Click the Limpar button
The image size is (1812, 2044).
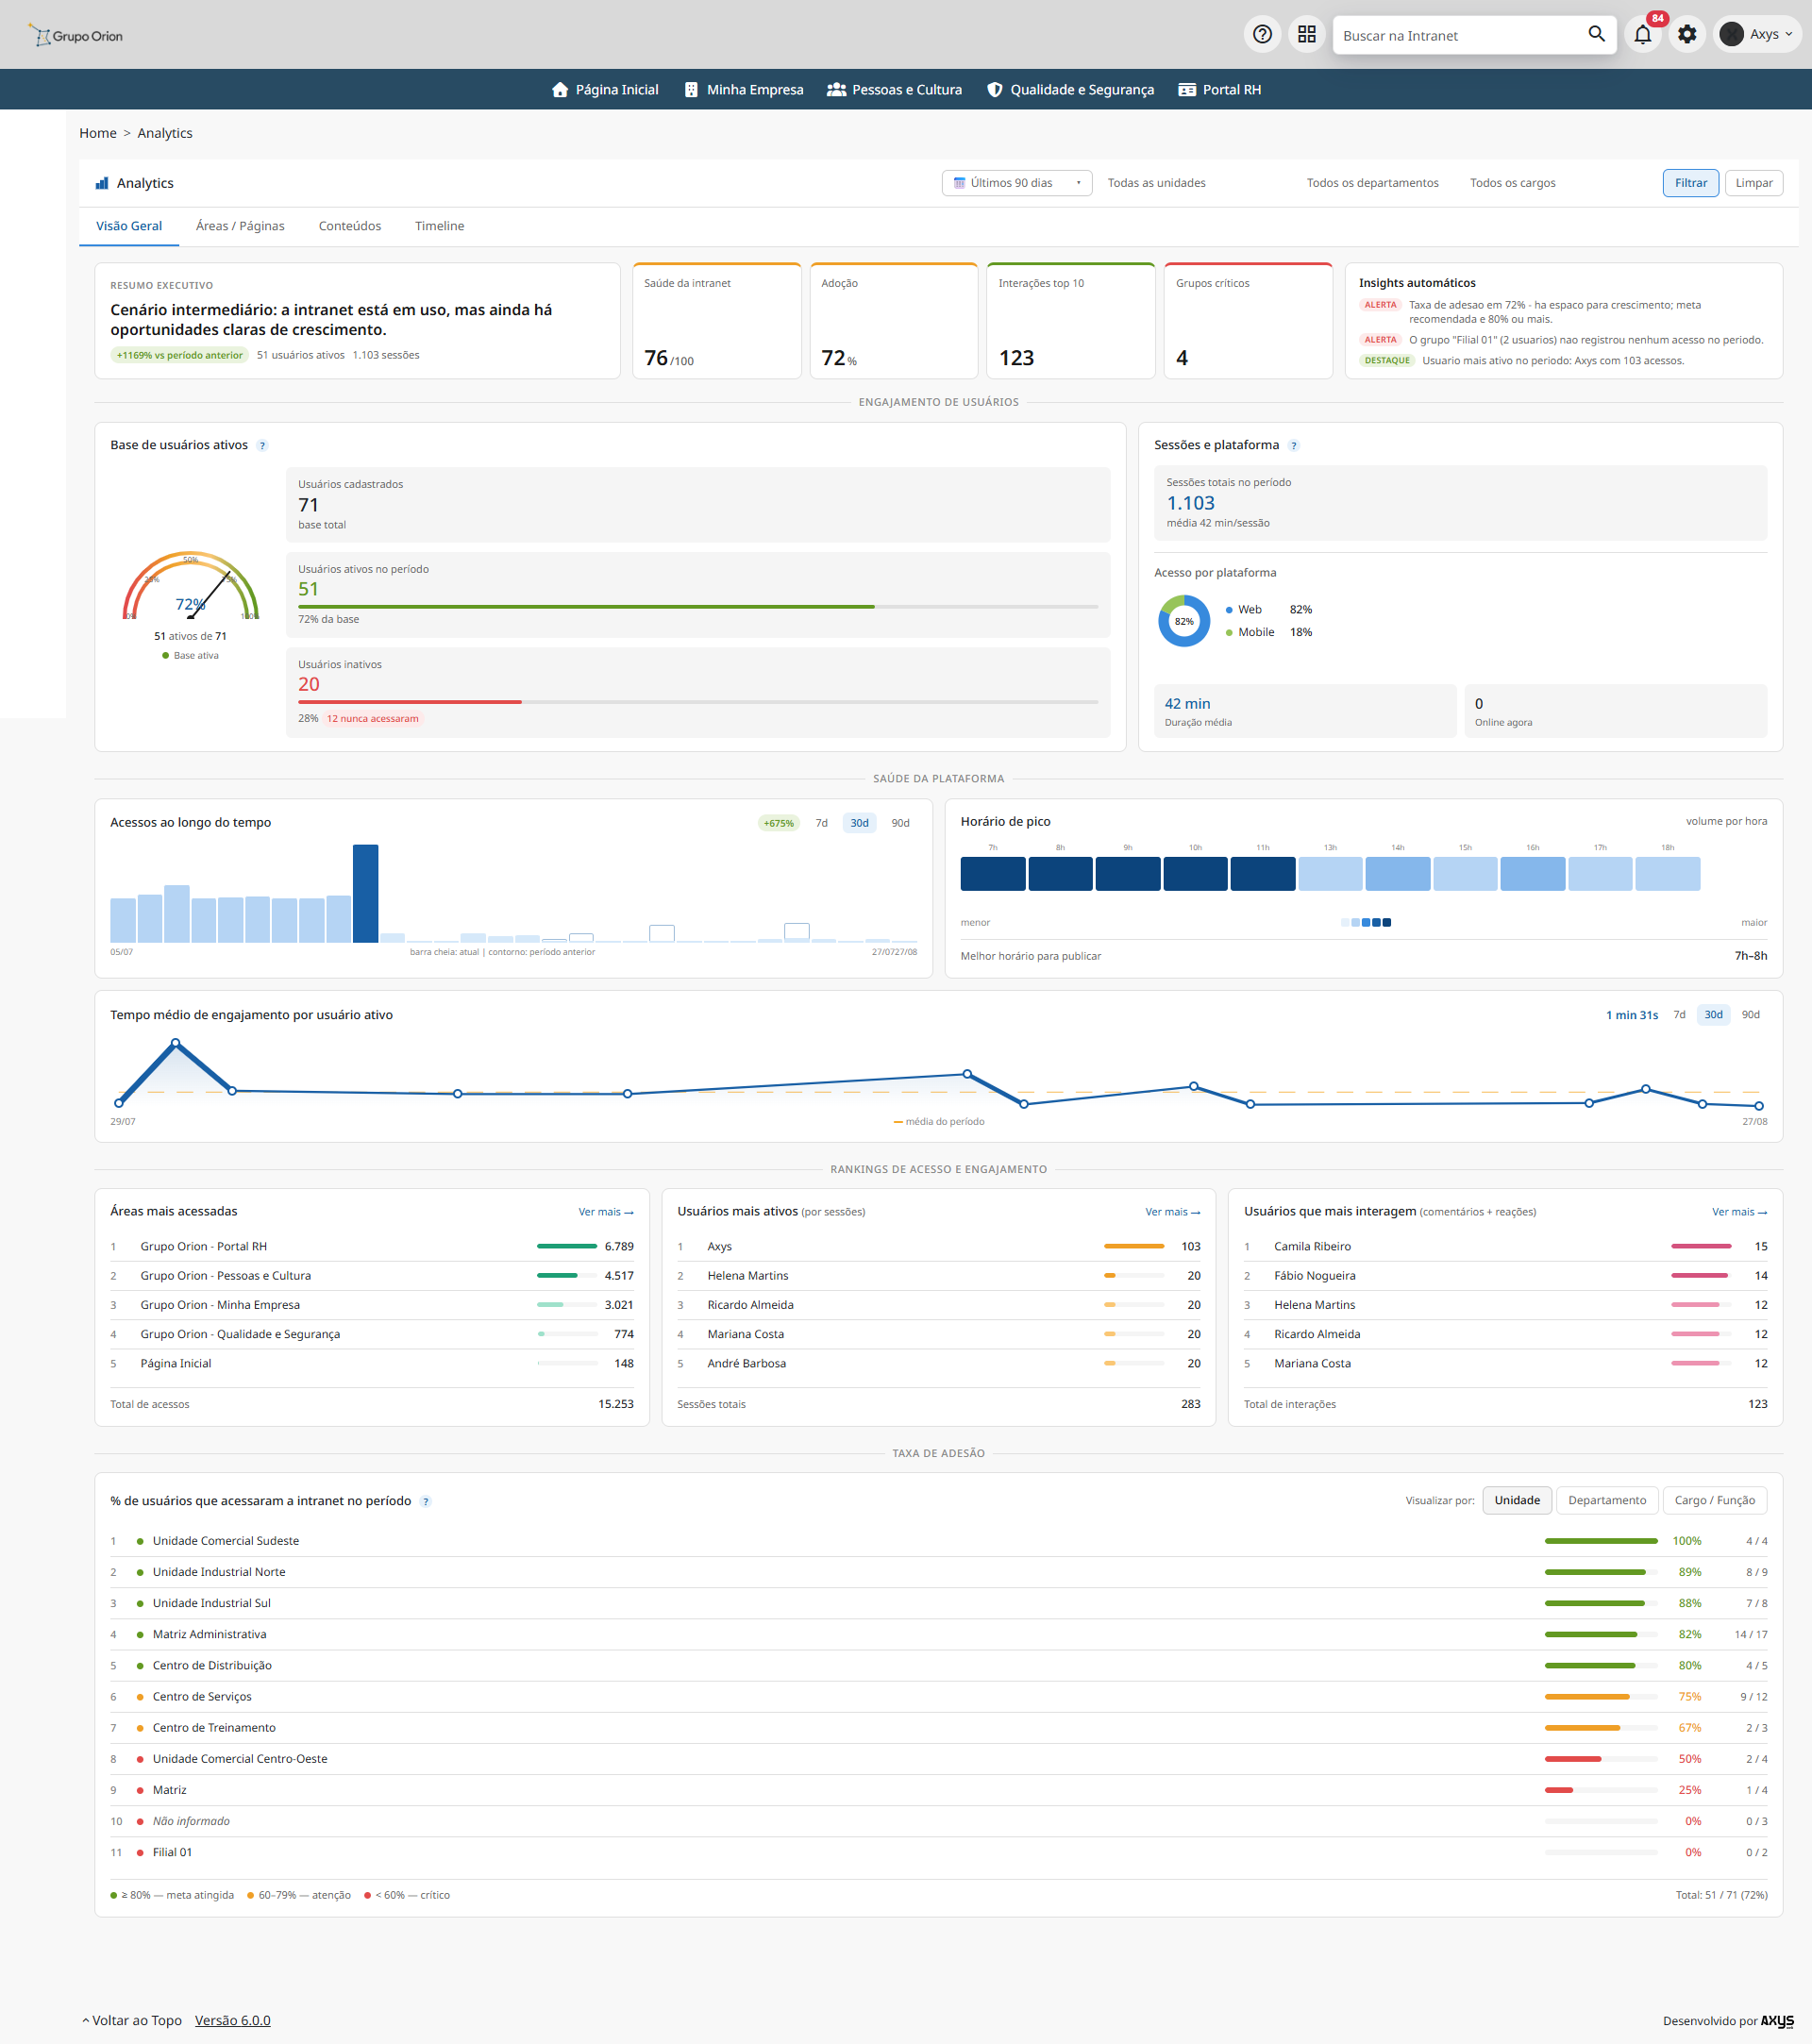click(1753, 183)
